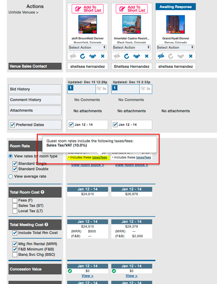Select View average rate radio button
Viewport: 217px width, 284px height.
click(11, 176)
